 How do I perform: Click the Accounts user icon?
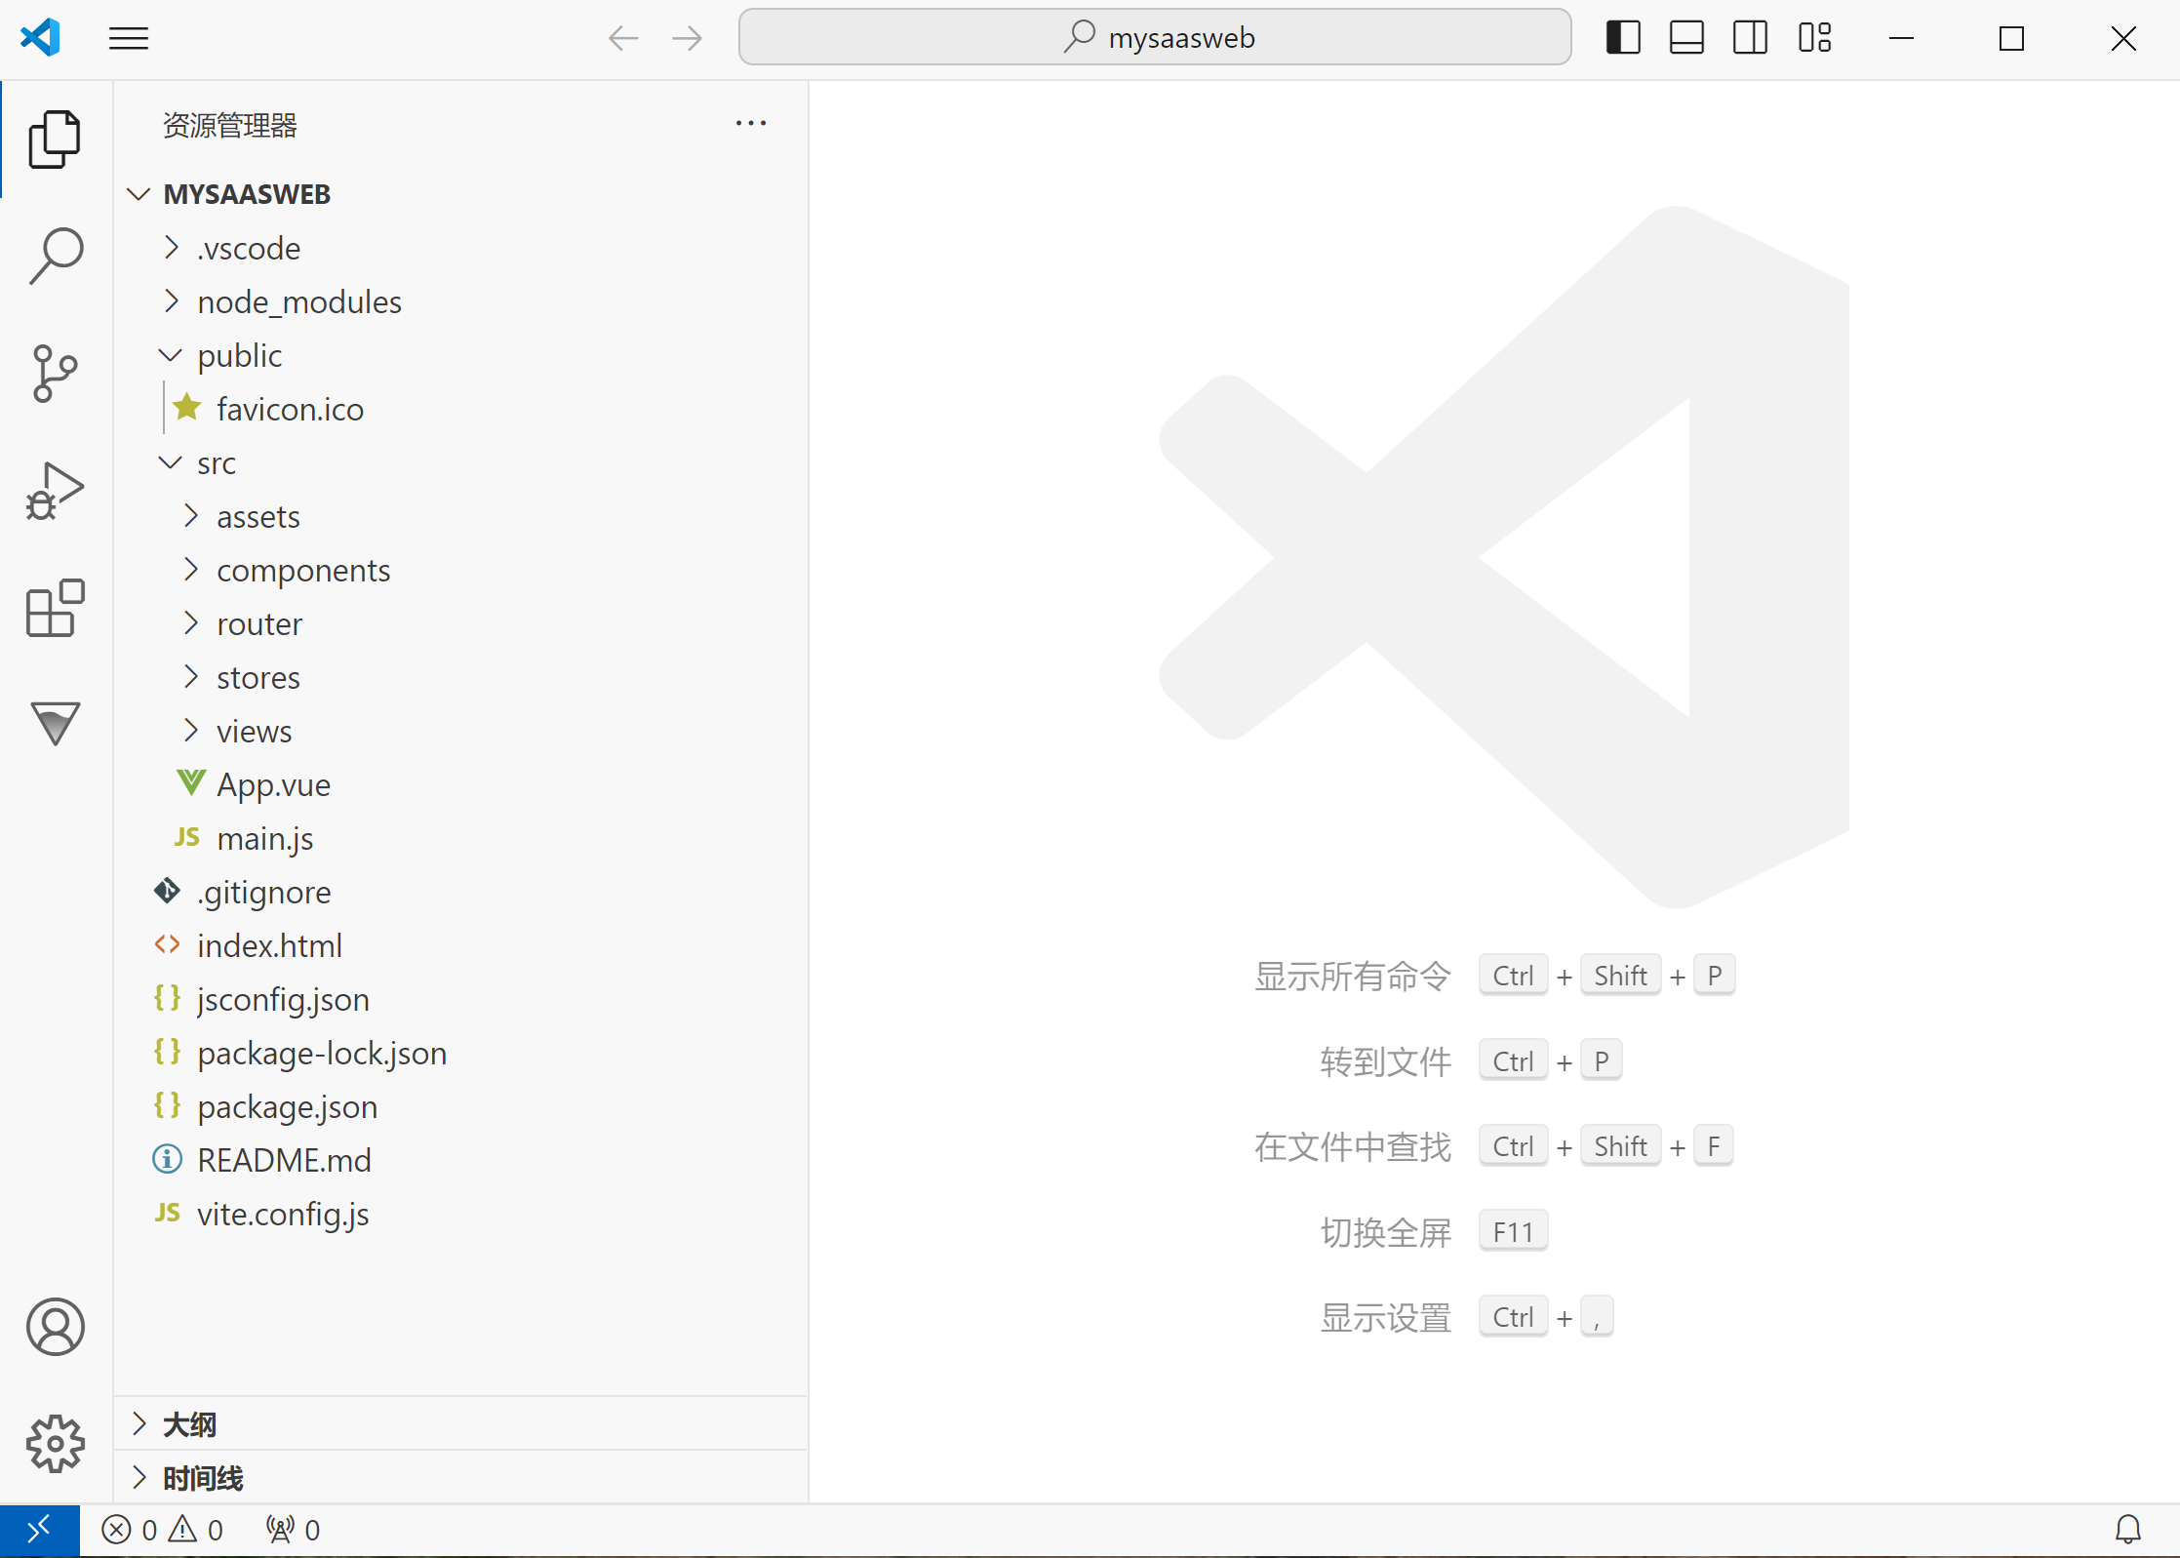tap(56, 1325)
